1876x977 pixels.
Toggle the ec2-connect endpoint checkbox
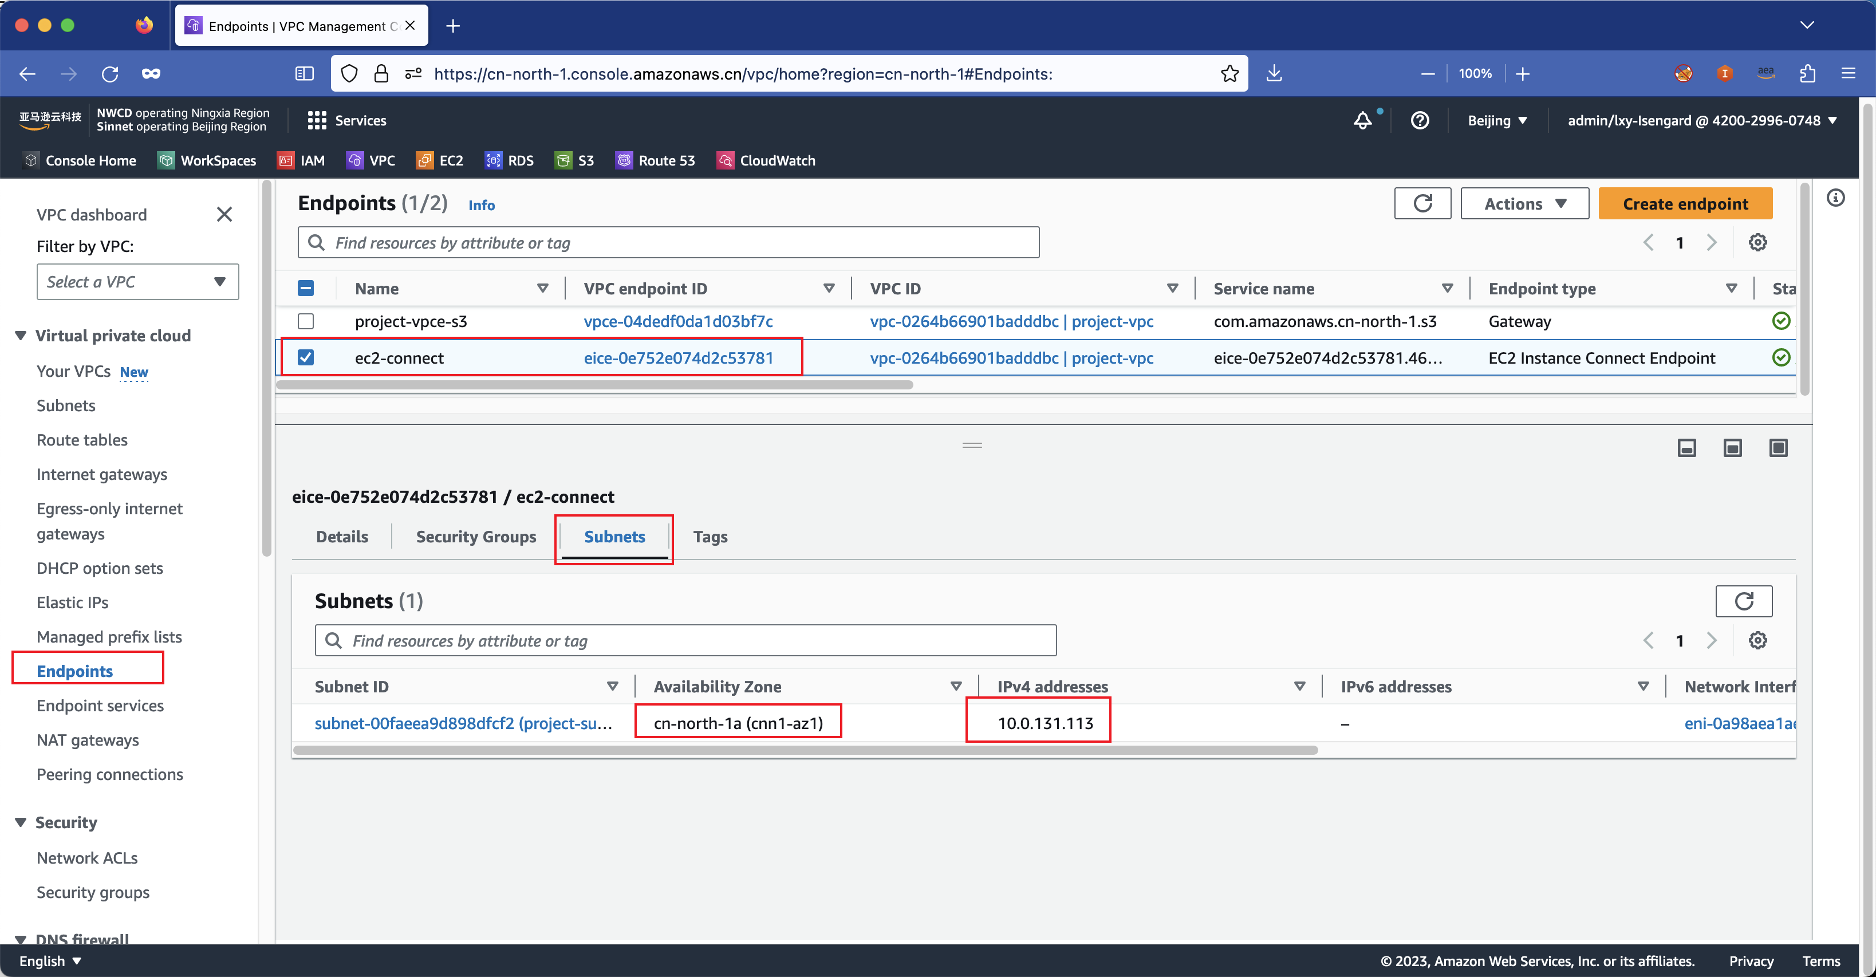pyautogui.click(x=308, y=357)
